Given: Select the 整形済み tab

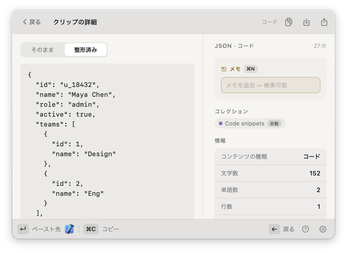Looking at the screenshot, I should pos(86,50).
